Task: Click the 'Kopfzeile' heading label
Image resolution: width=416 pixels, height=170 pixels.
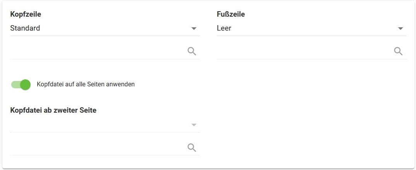Action: pos(26,14)
